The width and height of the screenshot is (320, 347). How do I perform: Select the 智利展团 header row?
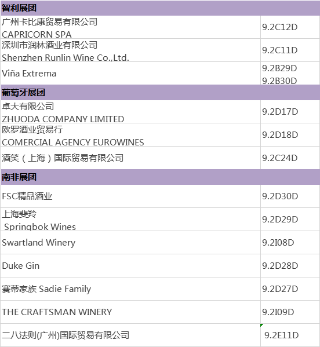[160, 8]
